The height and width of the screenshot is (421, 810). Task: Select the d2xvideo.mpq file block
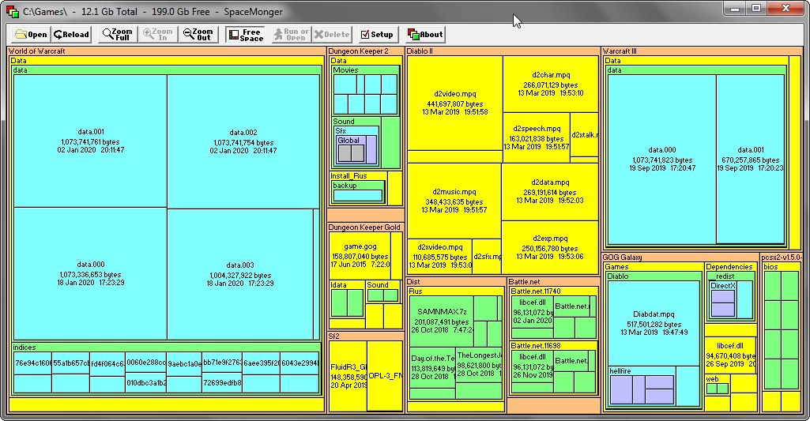pyautogui.click(x=440, y=256)
